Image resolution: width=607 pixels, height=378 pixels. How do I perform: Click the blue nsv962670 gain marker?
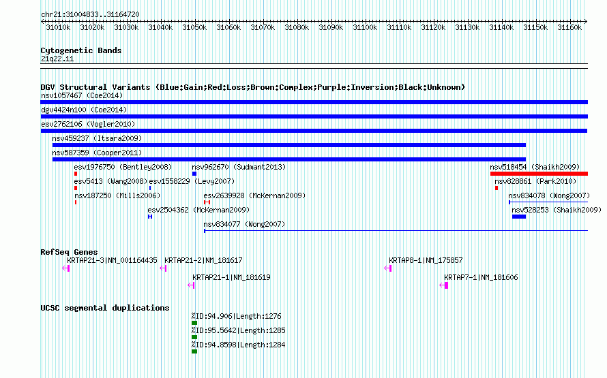pos(194,174)
